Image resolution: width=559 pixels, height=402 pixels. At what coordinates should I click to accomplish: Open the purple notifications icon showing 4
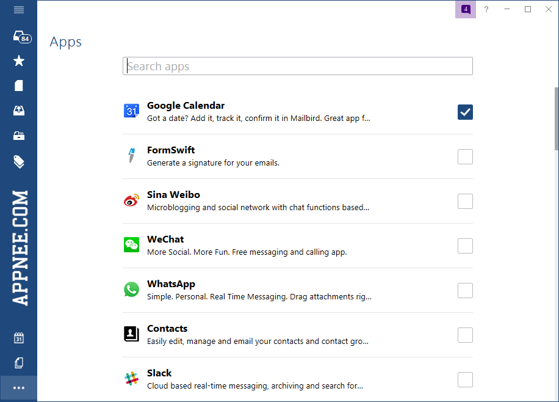[466, 9]
